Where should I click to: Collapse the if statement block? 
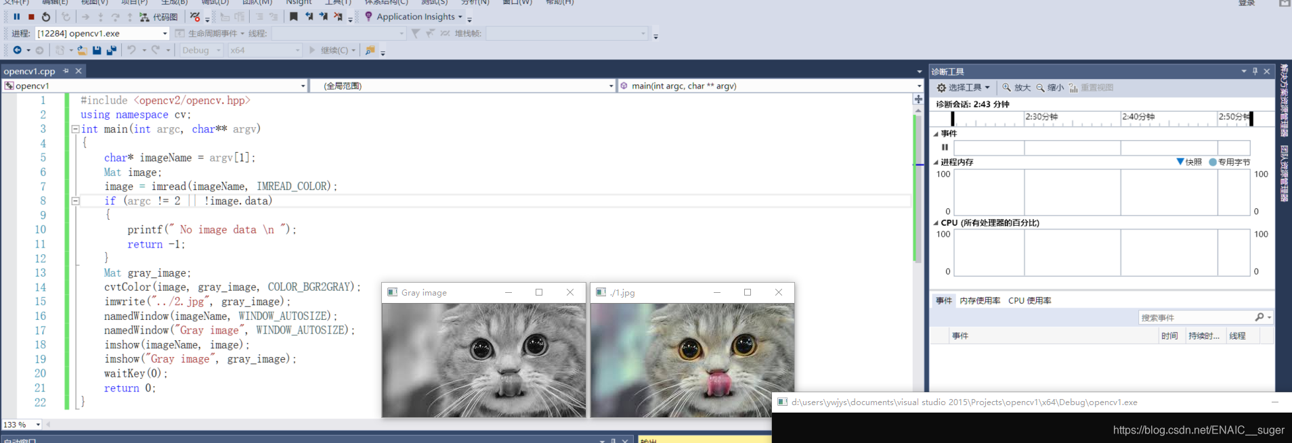[75, 201]
